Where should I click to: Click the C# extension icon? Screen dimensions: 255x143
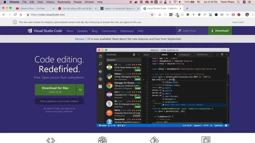pyautogui.click(x=109, y=67)
